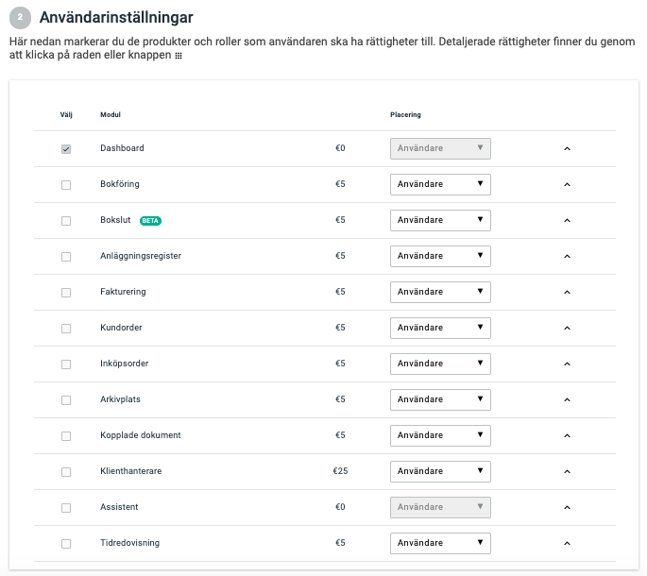The image size is (647, 576).
Task: Click the Assistent module name
Action: (119, 507)
